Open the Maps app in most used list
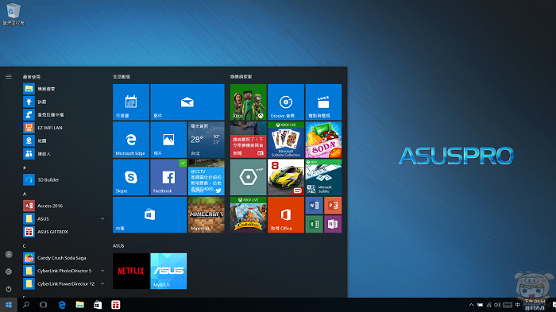The image size is (556, 312). (64, 141)
